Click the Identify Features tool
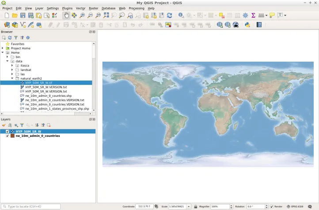 (x=181, y=15)
